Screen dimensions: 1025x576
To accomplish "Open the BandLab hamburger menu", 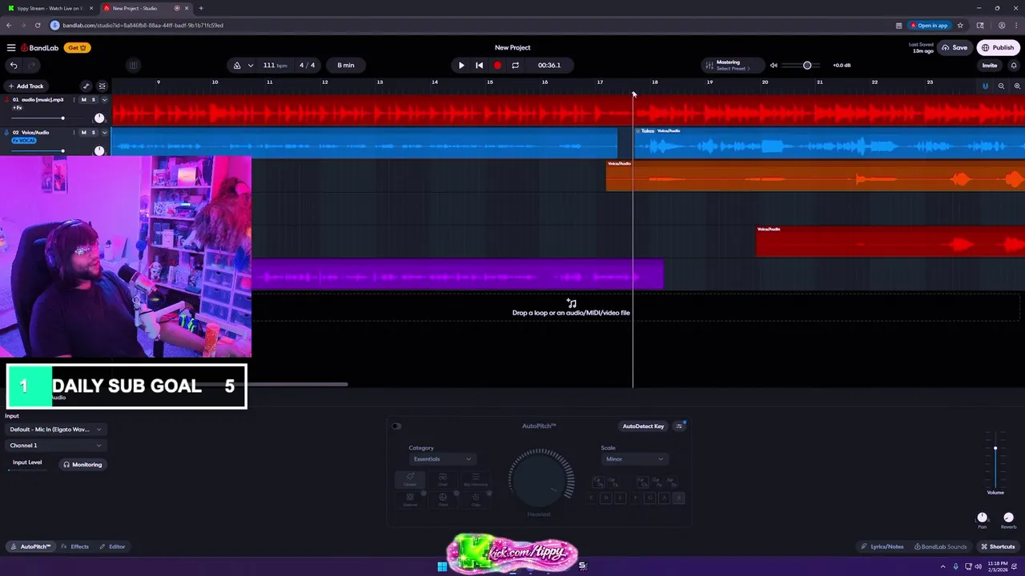I will 11,47.
